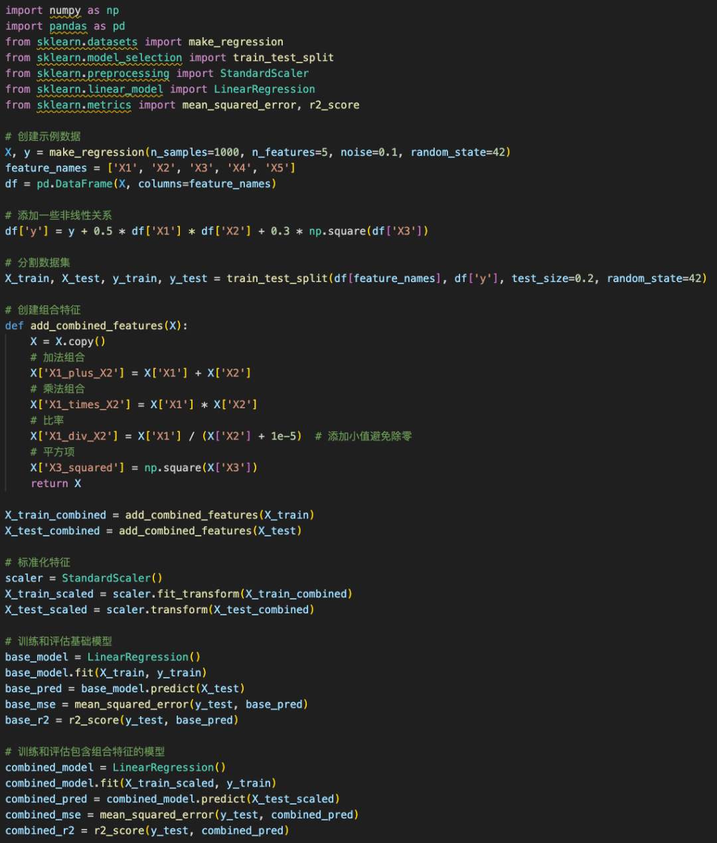Click the 'combined_mse =' assignment line
The width and height of the screenshot is (717, 843).
point(182,816)
